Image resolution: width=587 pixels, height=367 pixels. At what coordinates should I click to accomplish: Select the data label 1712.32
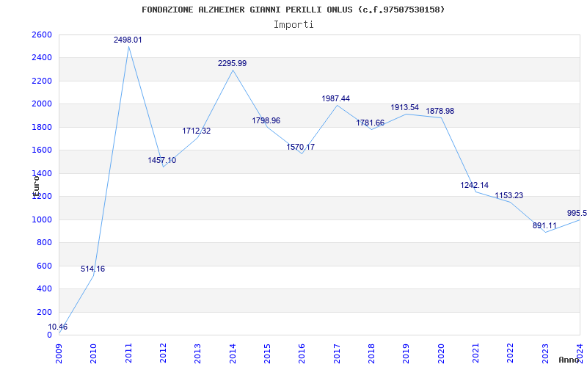coord(197,131)
